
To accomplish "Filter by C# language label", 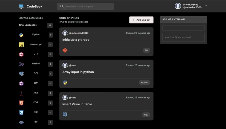I will tap(36, 83).
